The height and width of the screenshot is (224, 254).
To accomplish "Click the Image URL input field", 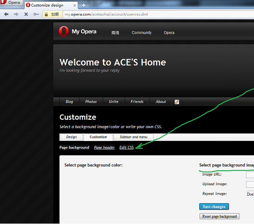I will click(250, 175).
